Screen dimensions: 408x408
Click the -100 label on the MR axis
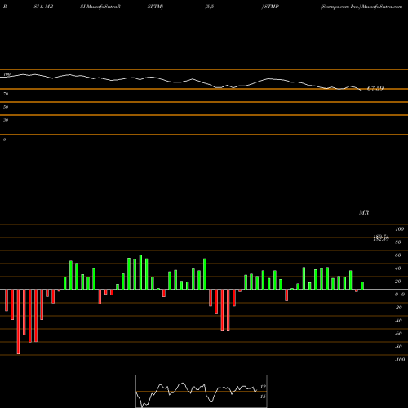(400, 360)
